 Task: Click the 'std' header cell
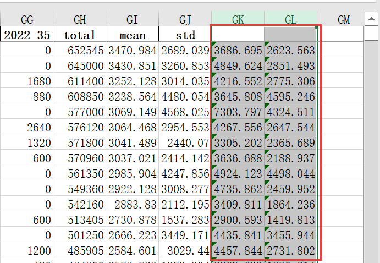[185, 34]
